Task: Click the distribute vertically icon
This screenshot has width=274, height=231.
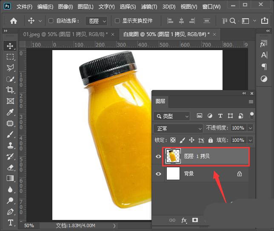Action: click(206, 21)
